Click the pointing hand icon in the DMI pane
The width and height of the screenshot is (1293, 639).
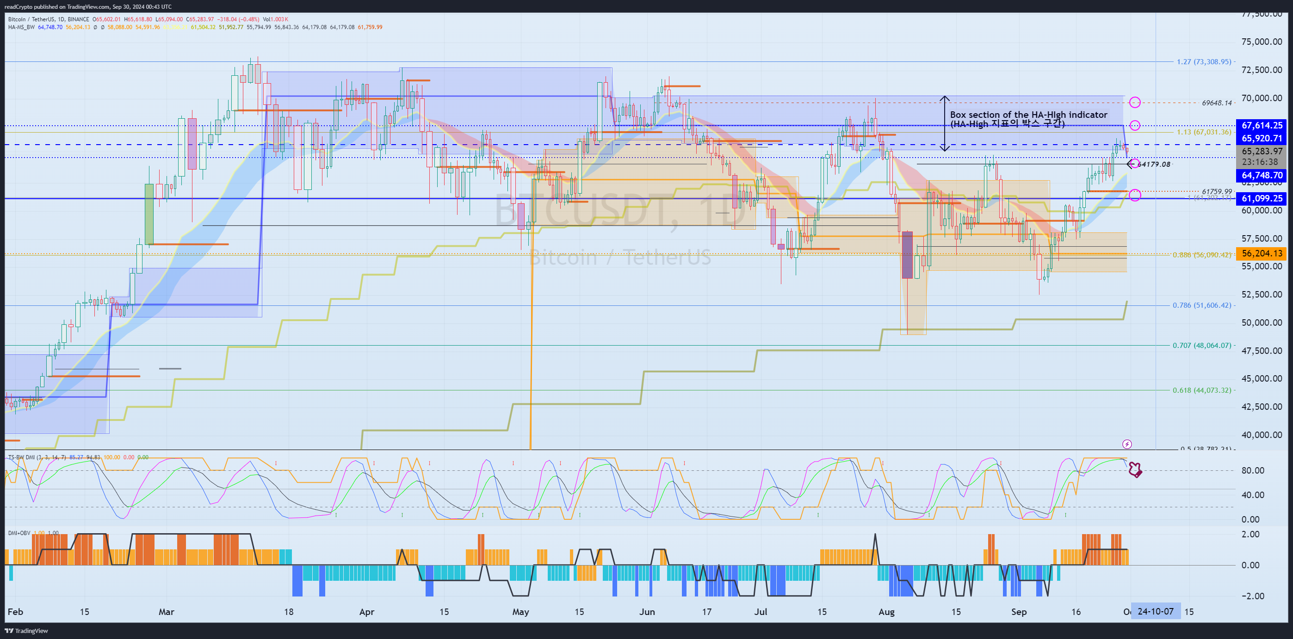pos(1135,469)
